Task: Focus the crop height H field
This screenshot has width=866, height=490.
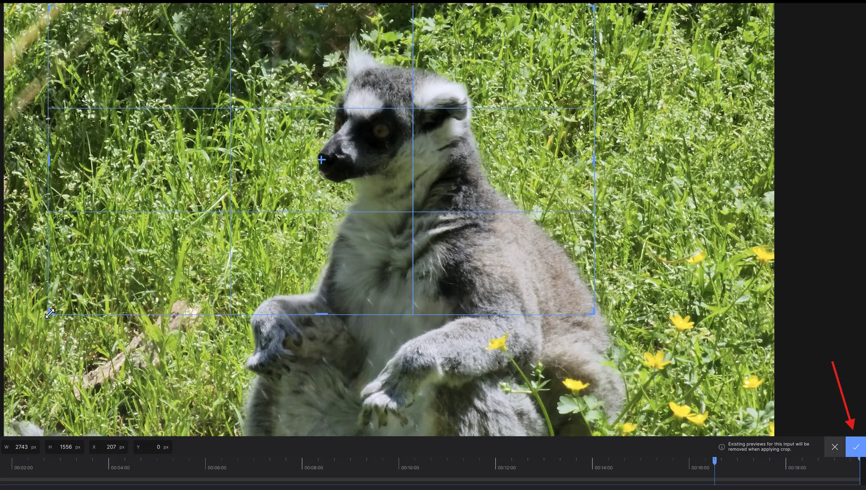Action: click(x=66, y=447)
